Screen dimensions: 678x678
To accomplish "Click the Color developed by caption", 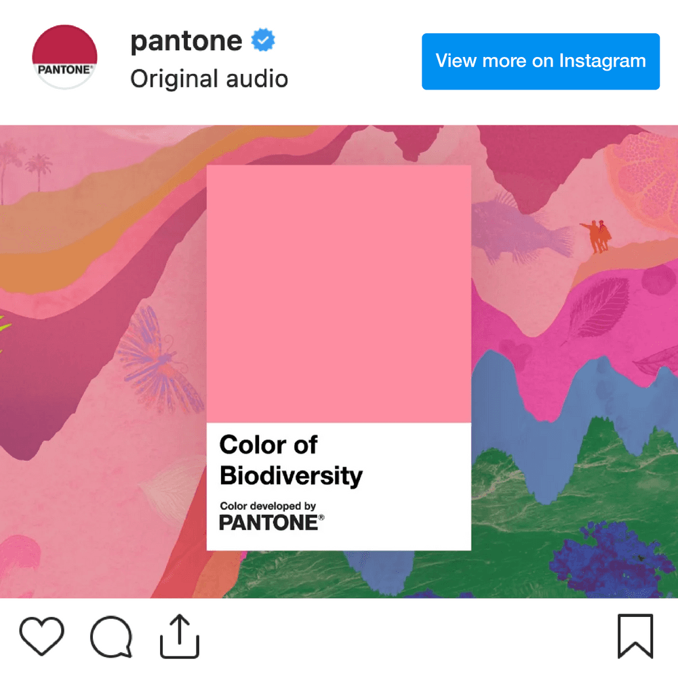I will (268, 506).
